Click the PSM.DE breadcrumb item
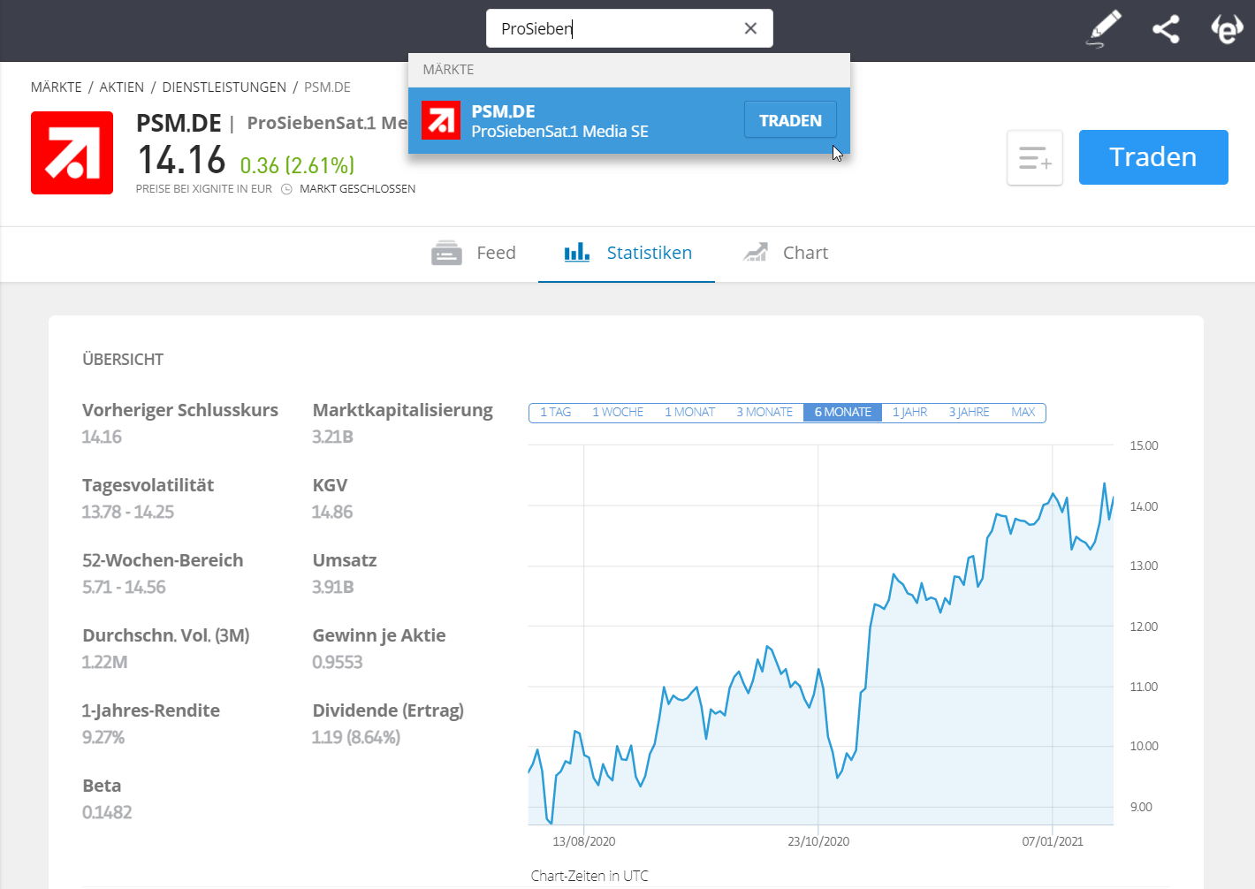This screenshot has height=889, width=1255. [327, 87]
